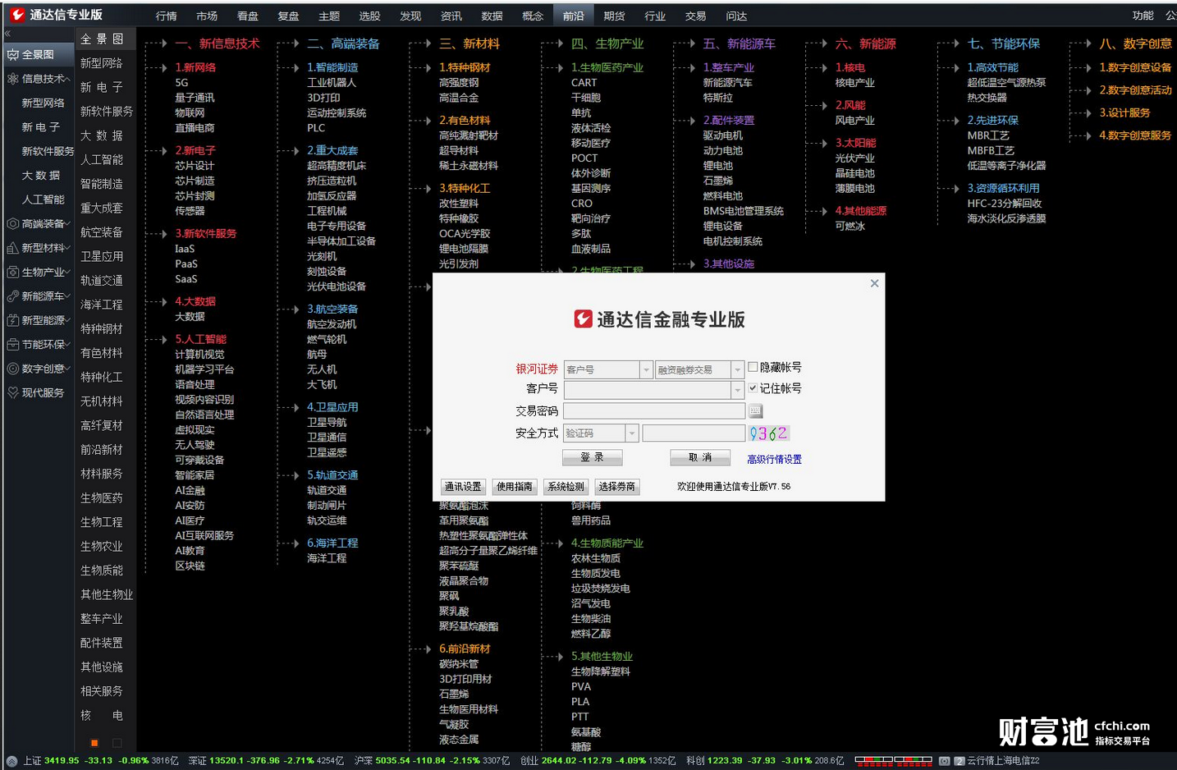Click the 登录 button

click(x=592, y=457)
